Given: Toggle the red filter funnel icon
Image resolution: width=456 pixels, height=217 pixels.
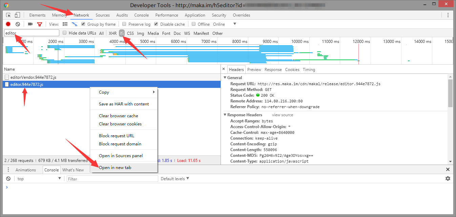Looking at the screenshot, I should coord(40,24).
